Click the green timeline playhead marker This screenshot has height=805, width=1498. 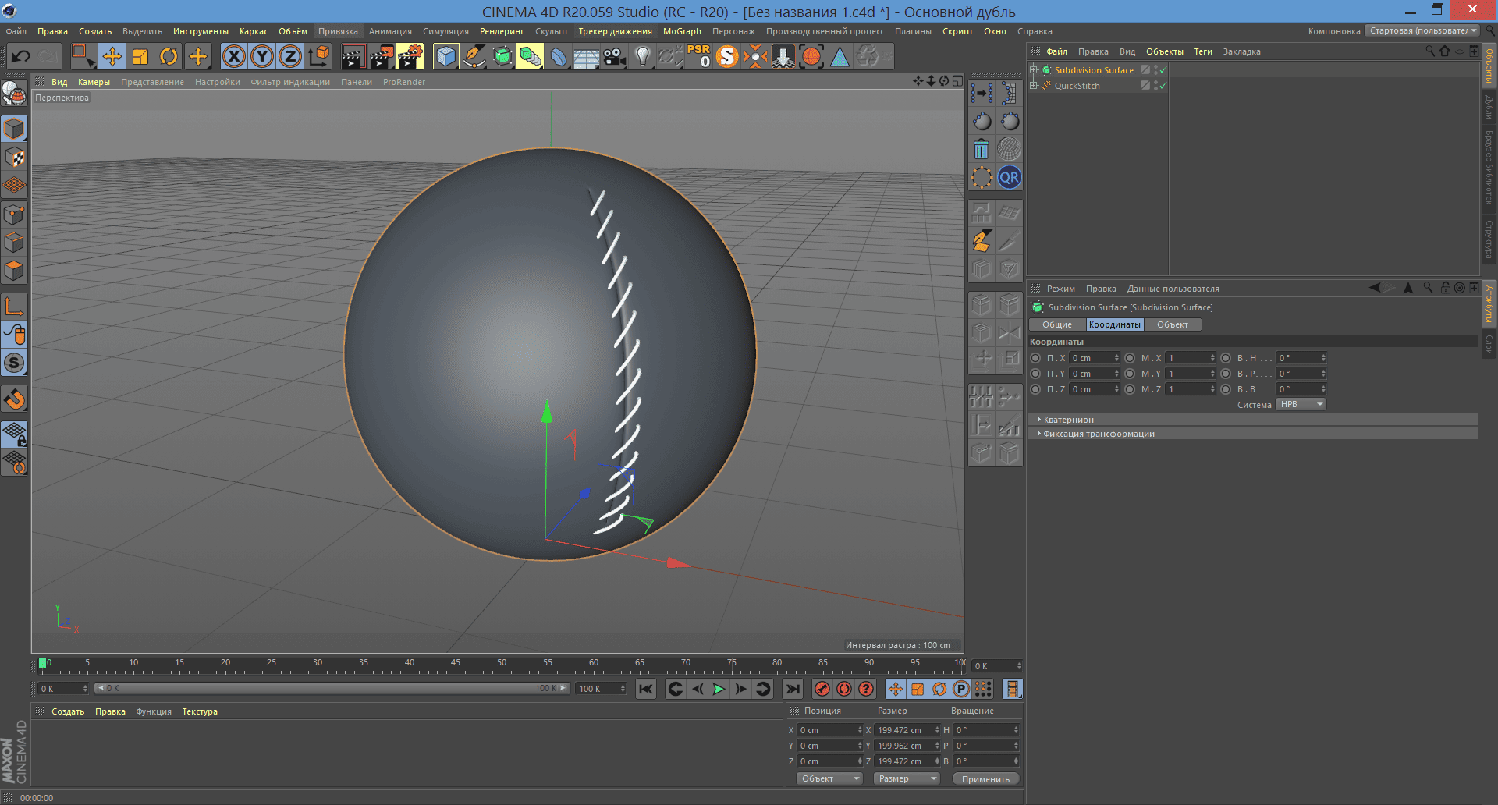click(x=42, y=663)
